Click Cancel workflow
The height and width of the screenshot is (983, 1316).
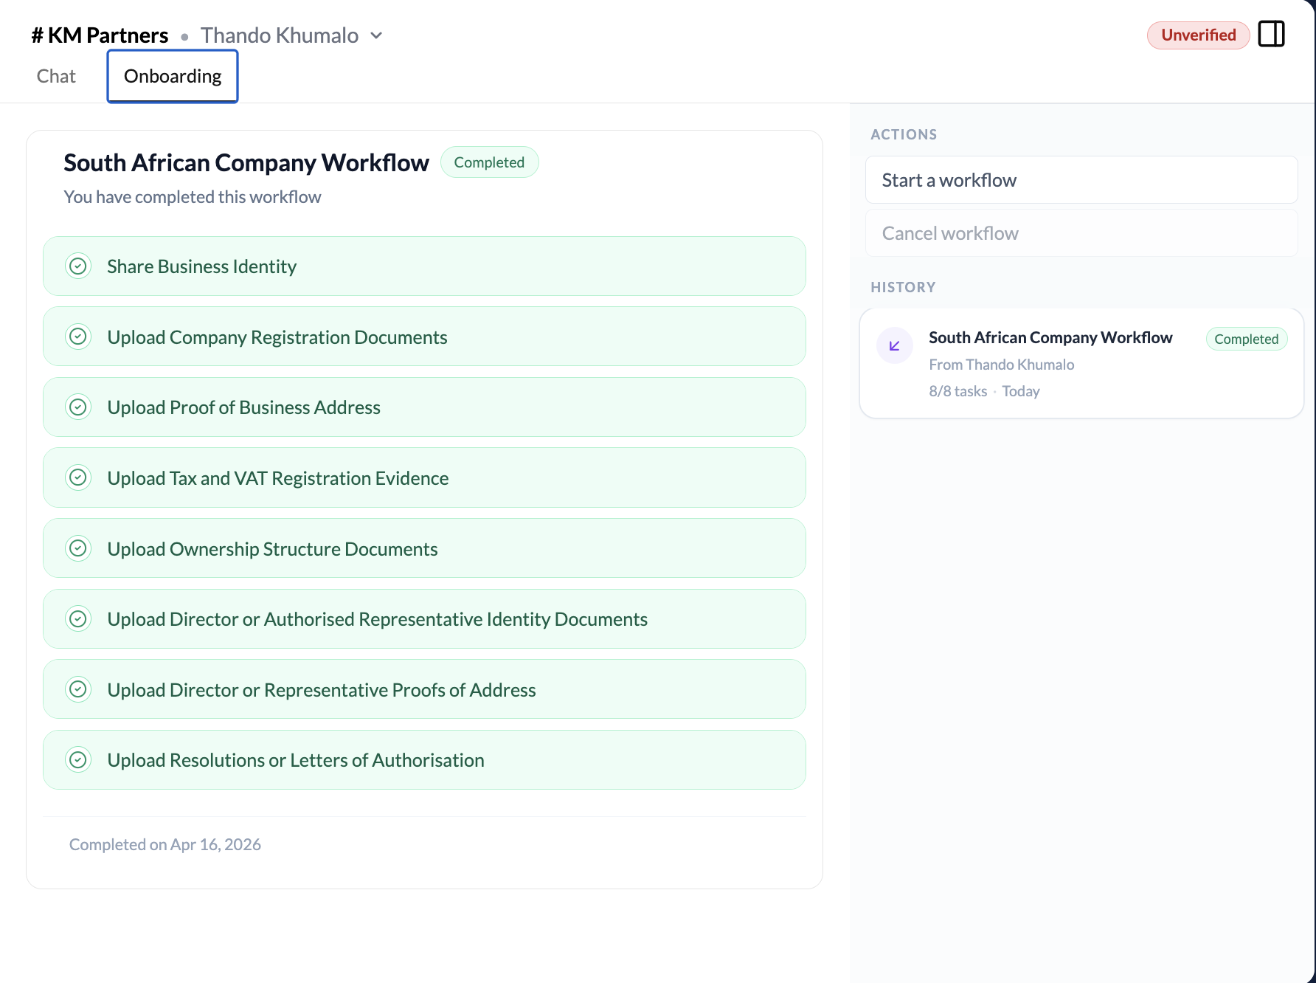pos(1081,232)
